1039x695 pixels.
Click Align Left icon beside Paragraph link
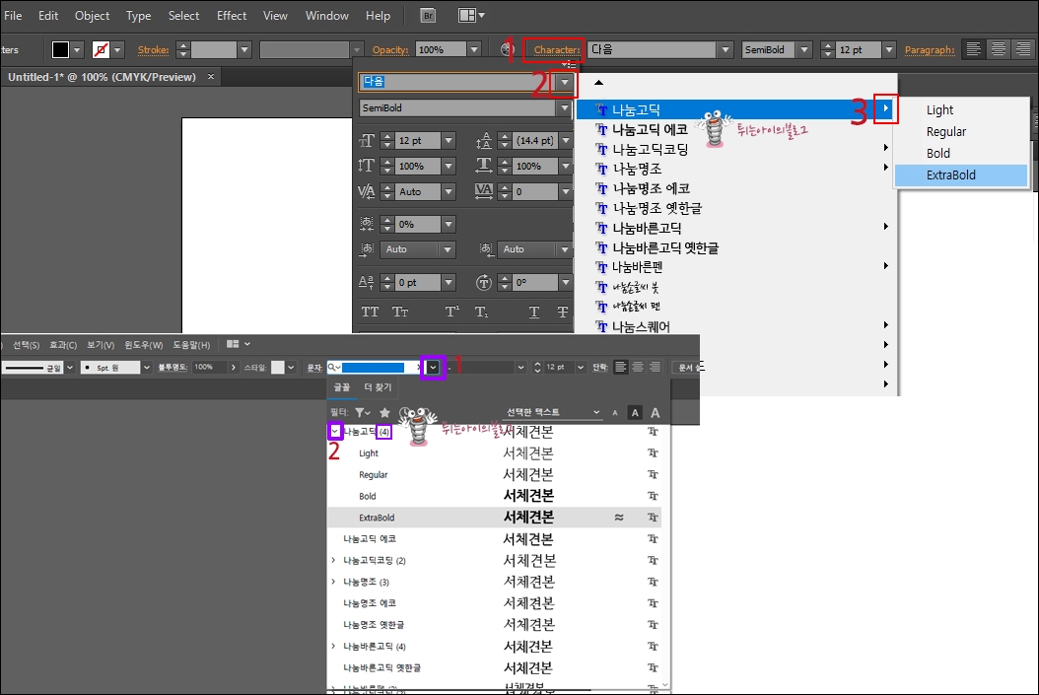click(973, 49)
